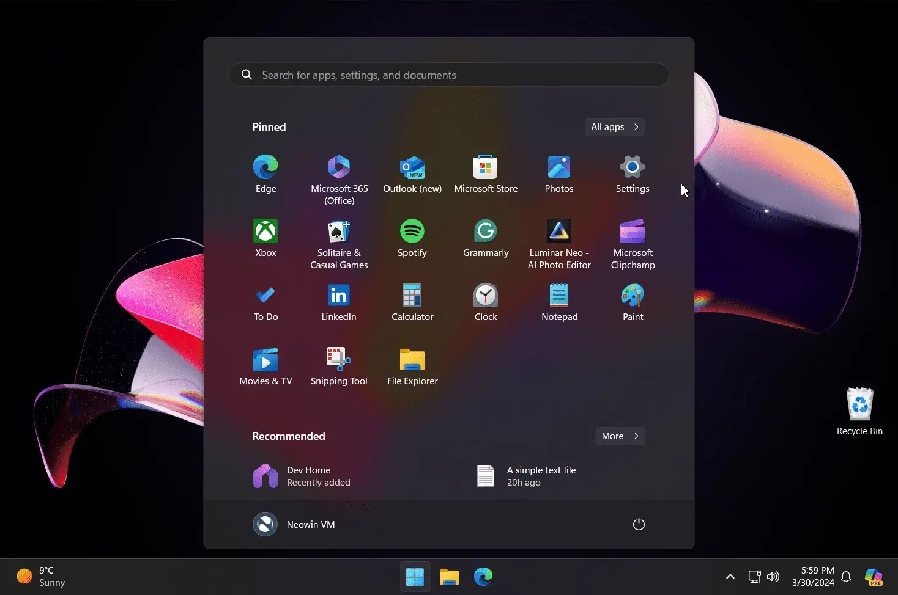Open volume control in system tray
Screen dimensions: 898x595
click(x=773, y=577)
